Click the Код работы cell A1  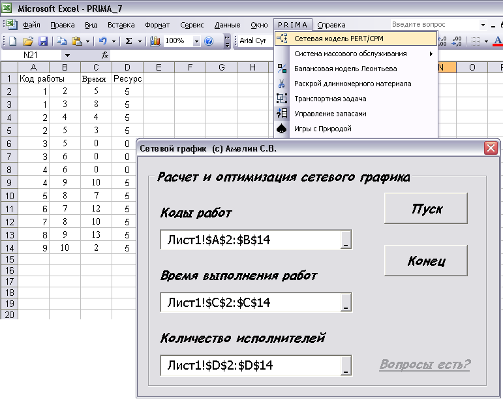[x=33, y=78]
